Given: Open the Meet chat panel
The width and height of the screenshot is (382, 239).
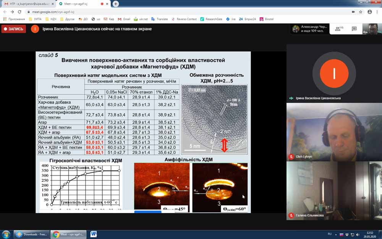Looking at the screenshot, I should 354,29.
